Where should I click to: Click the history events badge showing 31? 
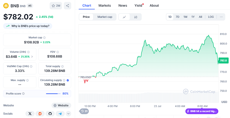tap(84, 111)
